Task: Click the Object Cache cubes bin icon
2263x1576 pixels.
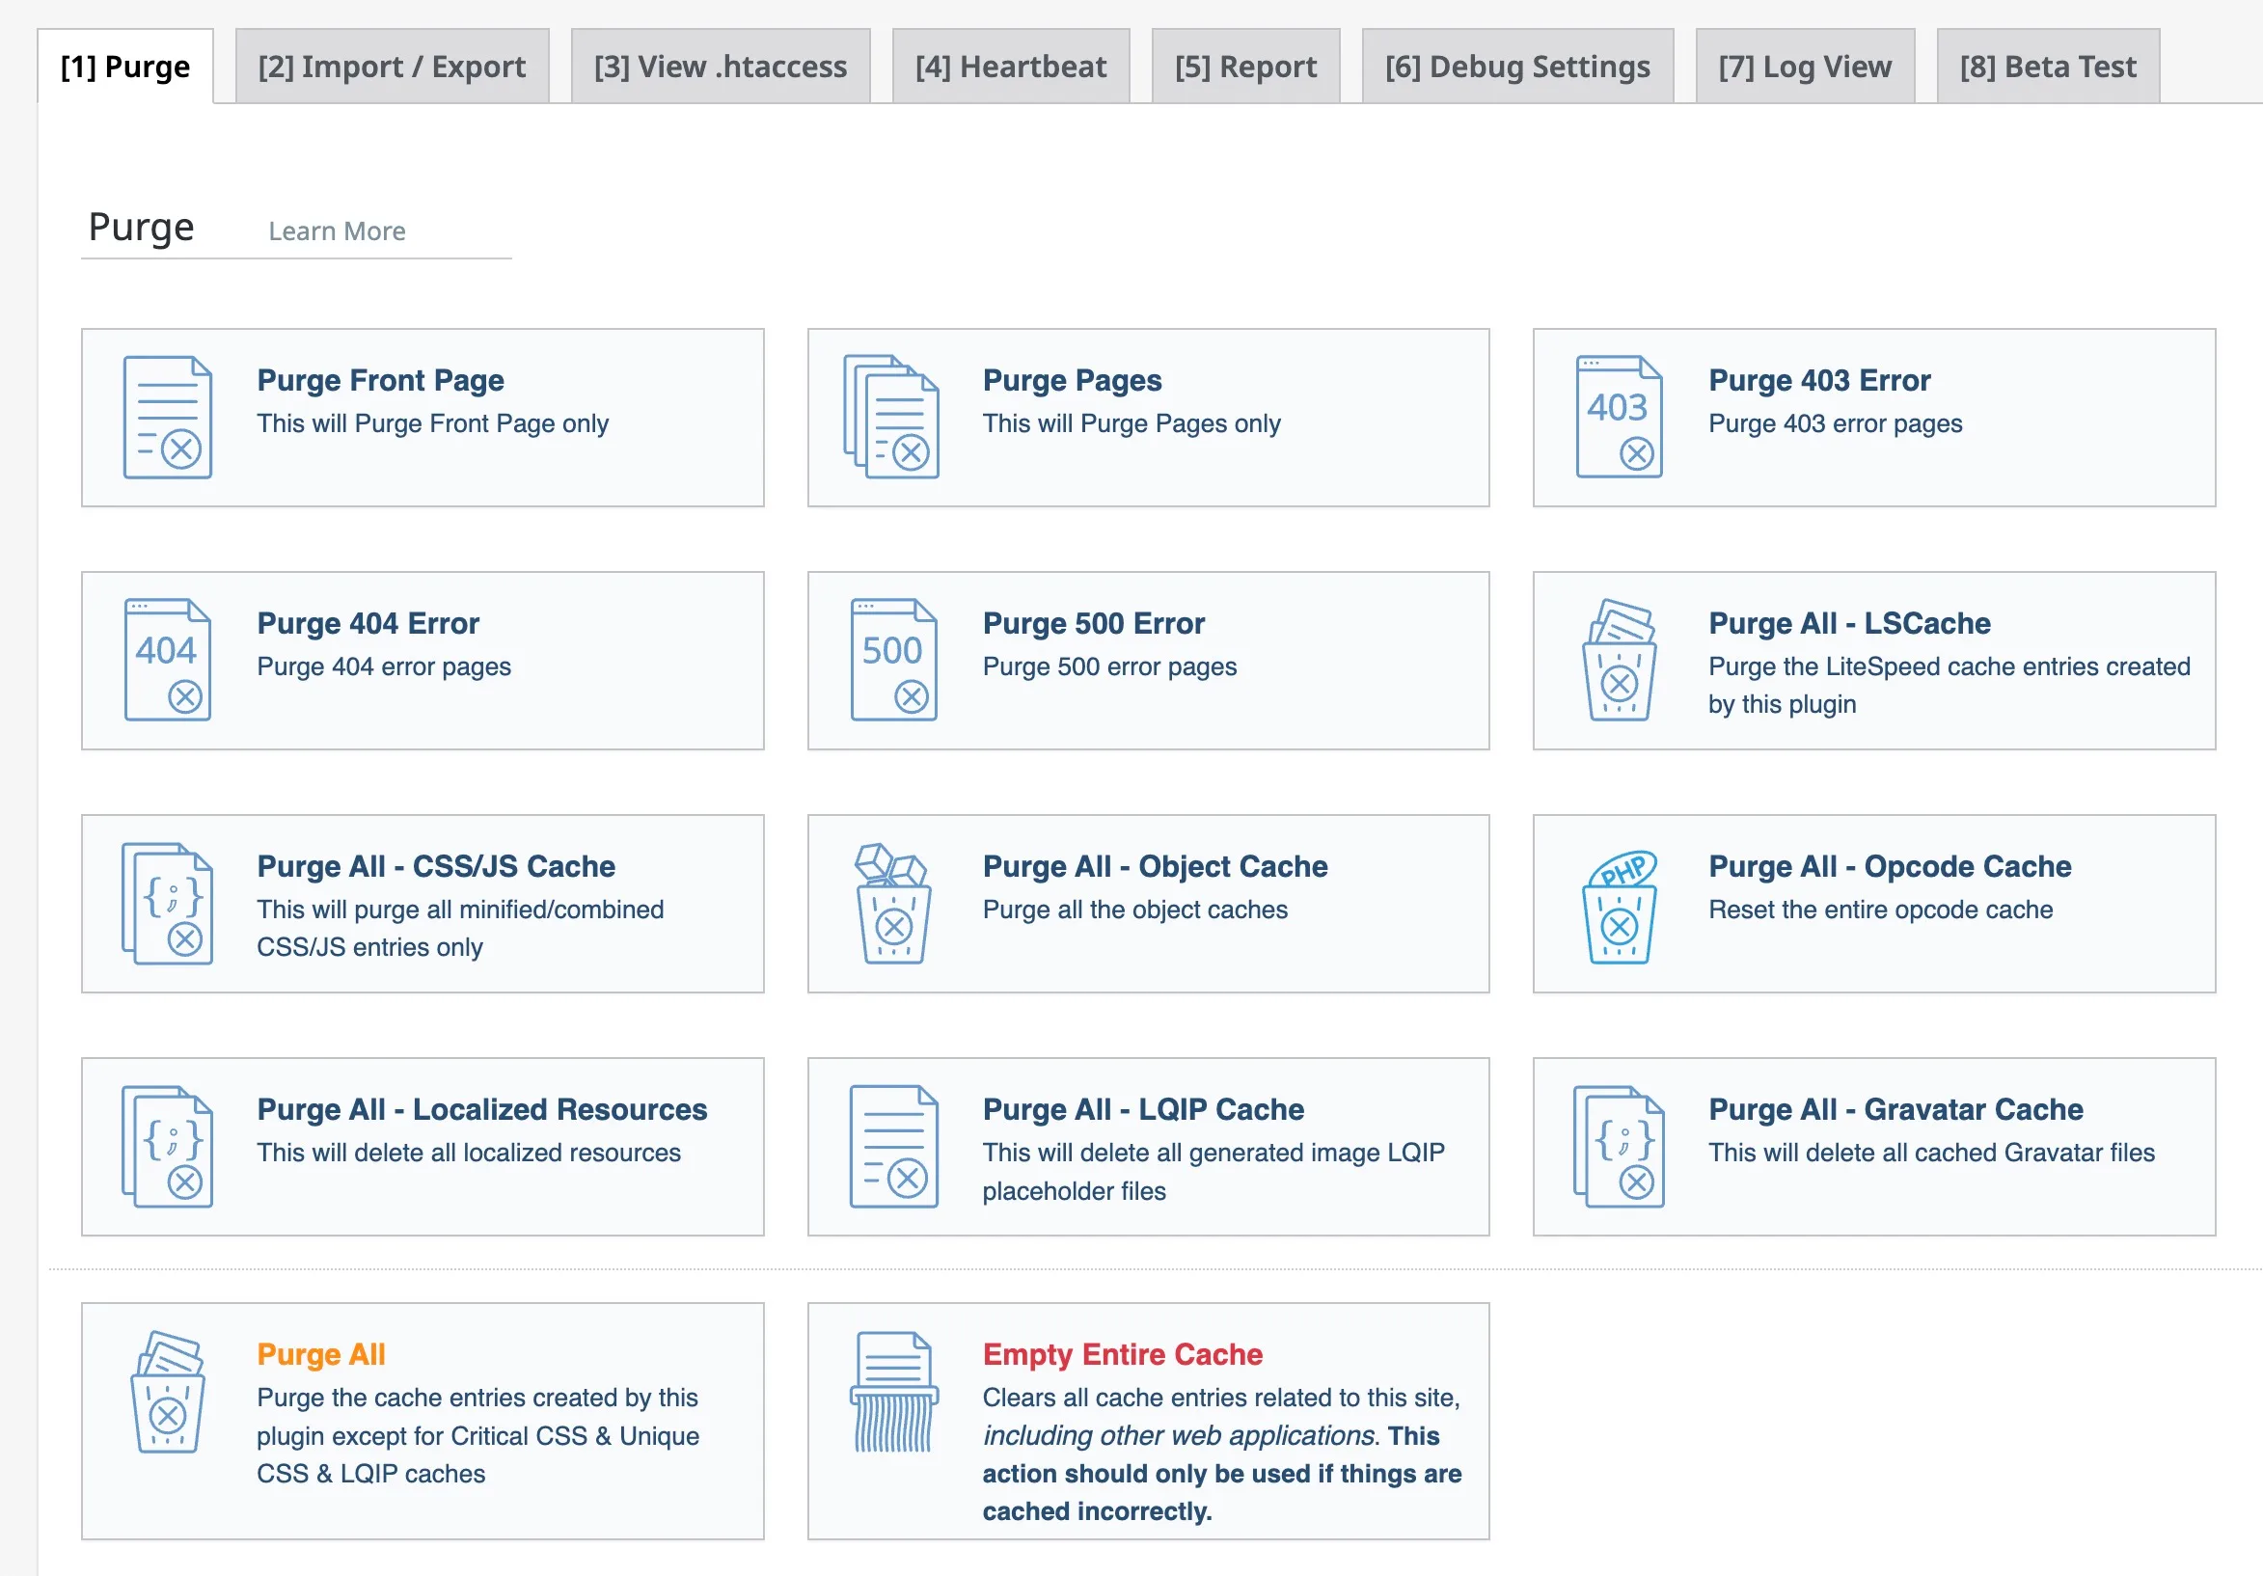Action: pos(893,903)
